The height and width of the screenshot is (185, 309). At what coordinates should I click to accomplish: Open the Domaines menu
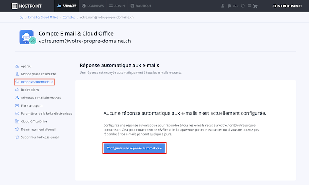tap(93, 6)
